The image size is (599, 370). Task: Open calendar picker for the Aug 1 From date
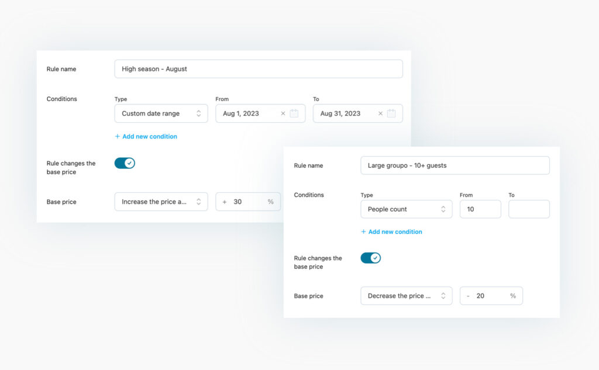click(294, 113)
